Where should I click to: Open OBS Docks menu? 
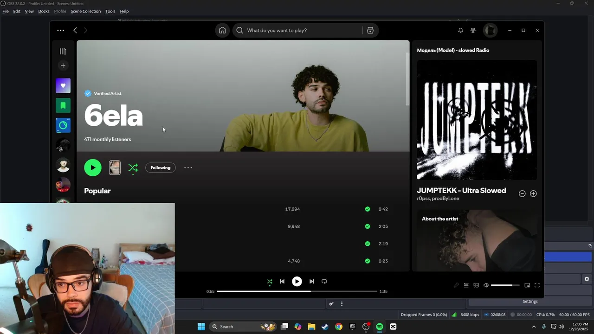click(x=44, y=11)
